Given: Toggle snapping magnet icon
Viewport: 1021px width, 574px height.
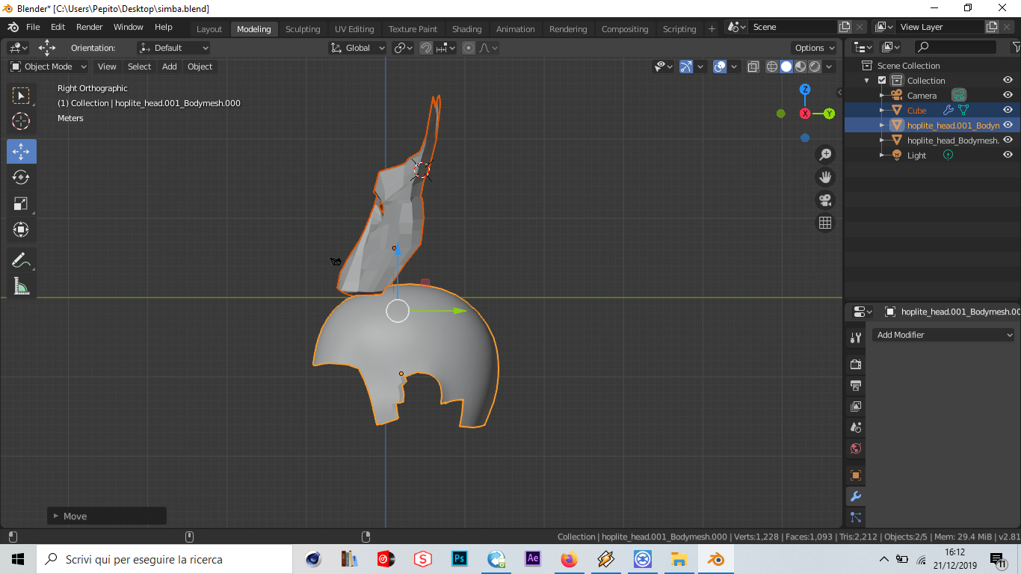Looking at the screenshot, I should pos(426,48).
